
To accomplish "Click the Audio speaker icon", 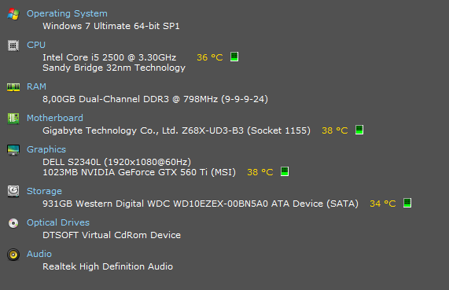I will (x=13, y=255).
